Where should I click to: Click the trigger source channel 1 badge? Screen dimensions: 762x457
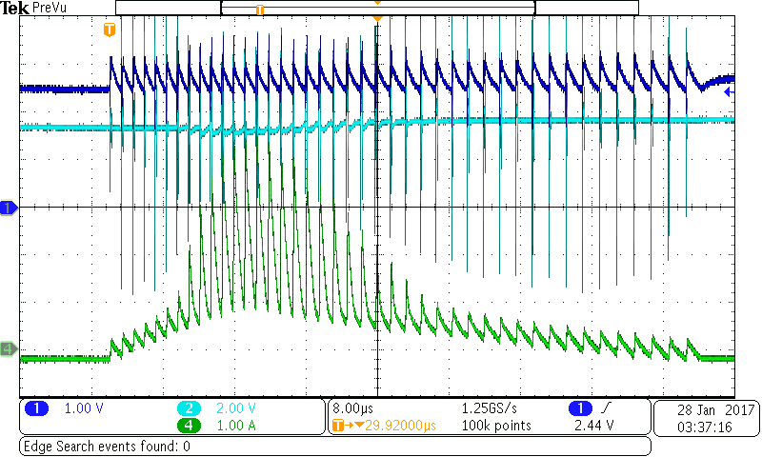(580, 408)
